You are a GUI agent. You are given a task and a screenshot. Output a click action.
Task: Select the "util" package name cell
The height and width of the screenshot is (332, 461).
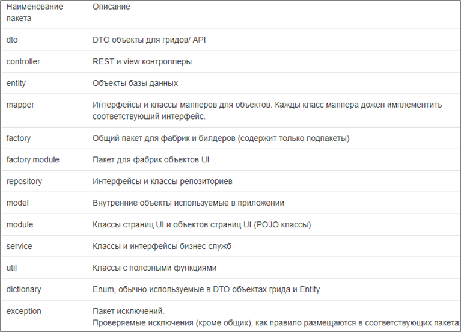click(11, 268)
